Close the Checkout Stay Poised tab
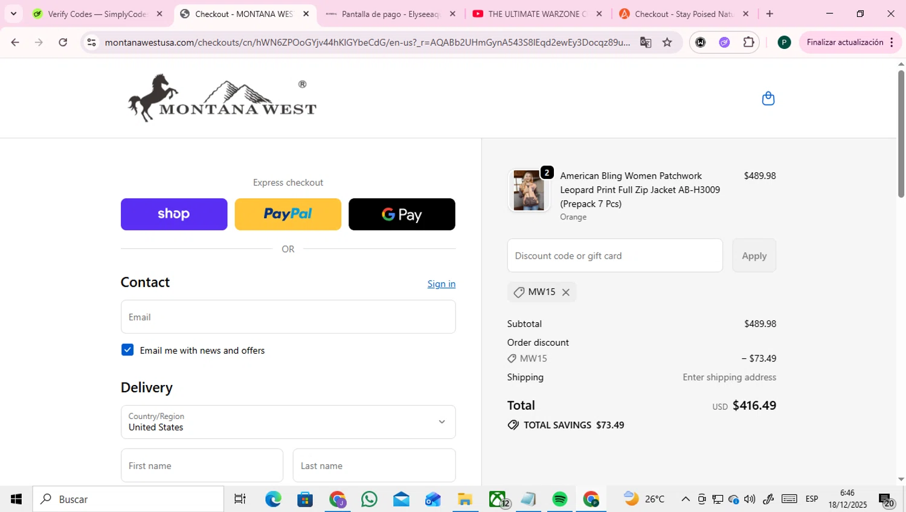 (x=745, y=13)
